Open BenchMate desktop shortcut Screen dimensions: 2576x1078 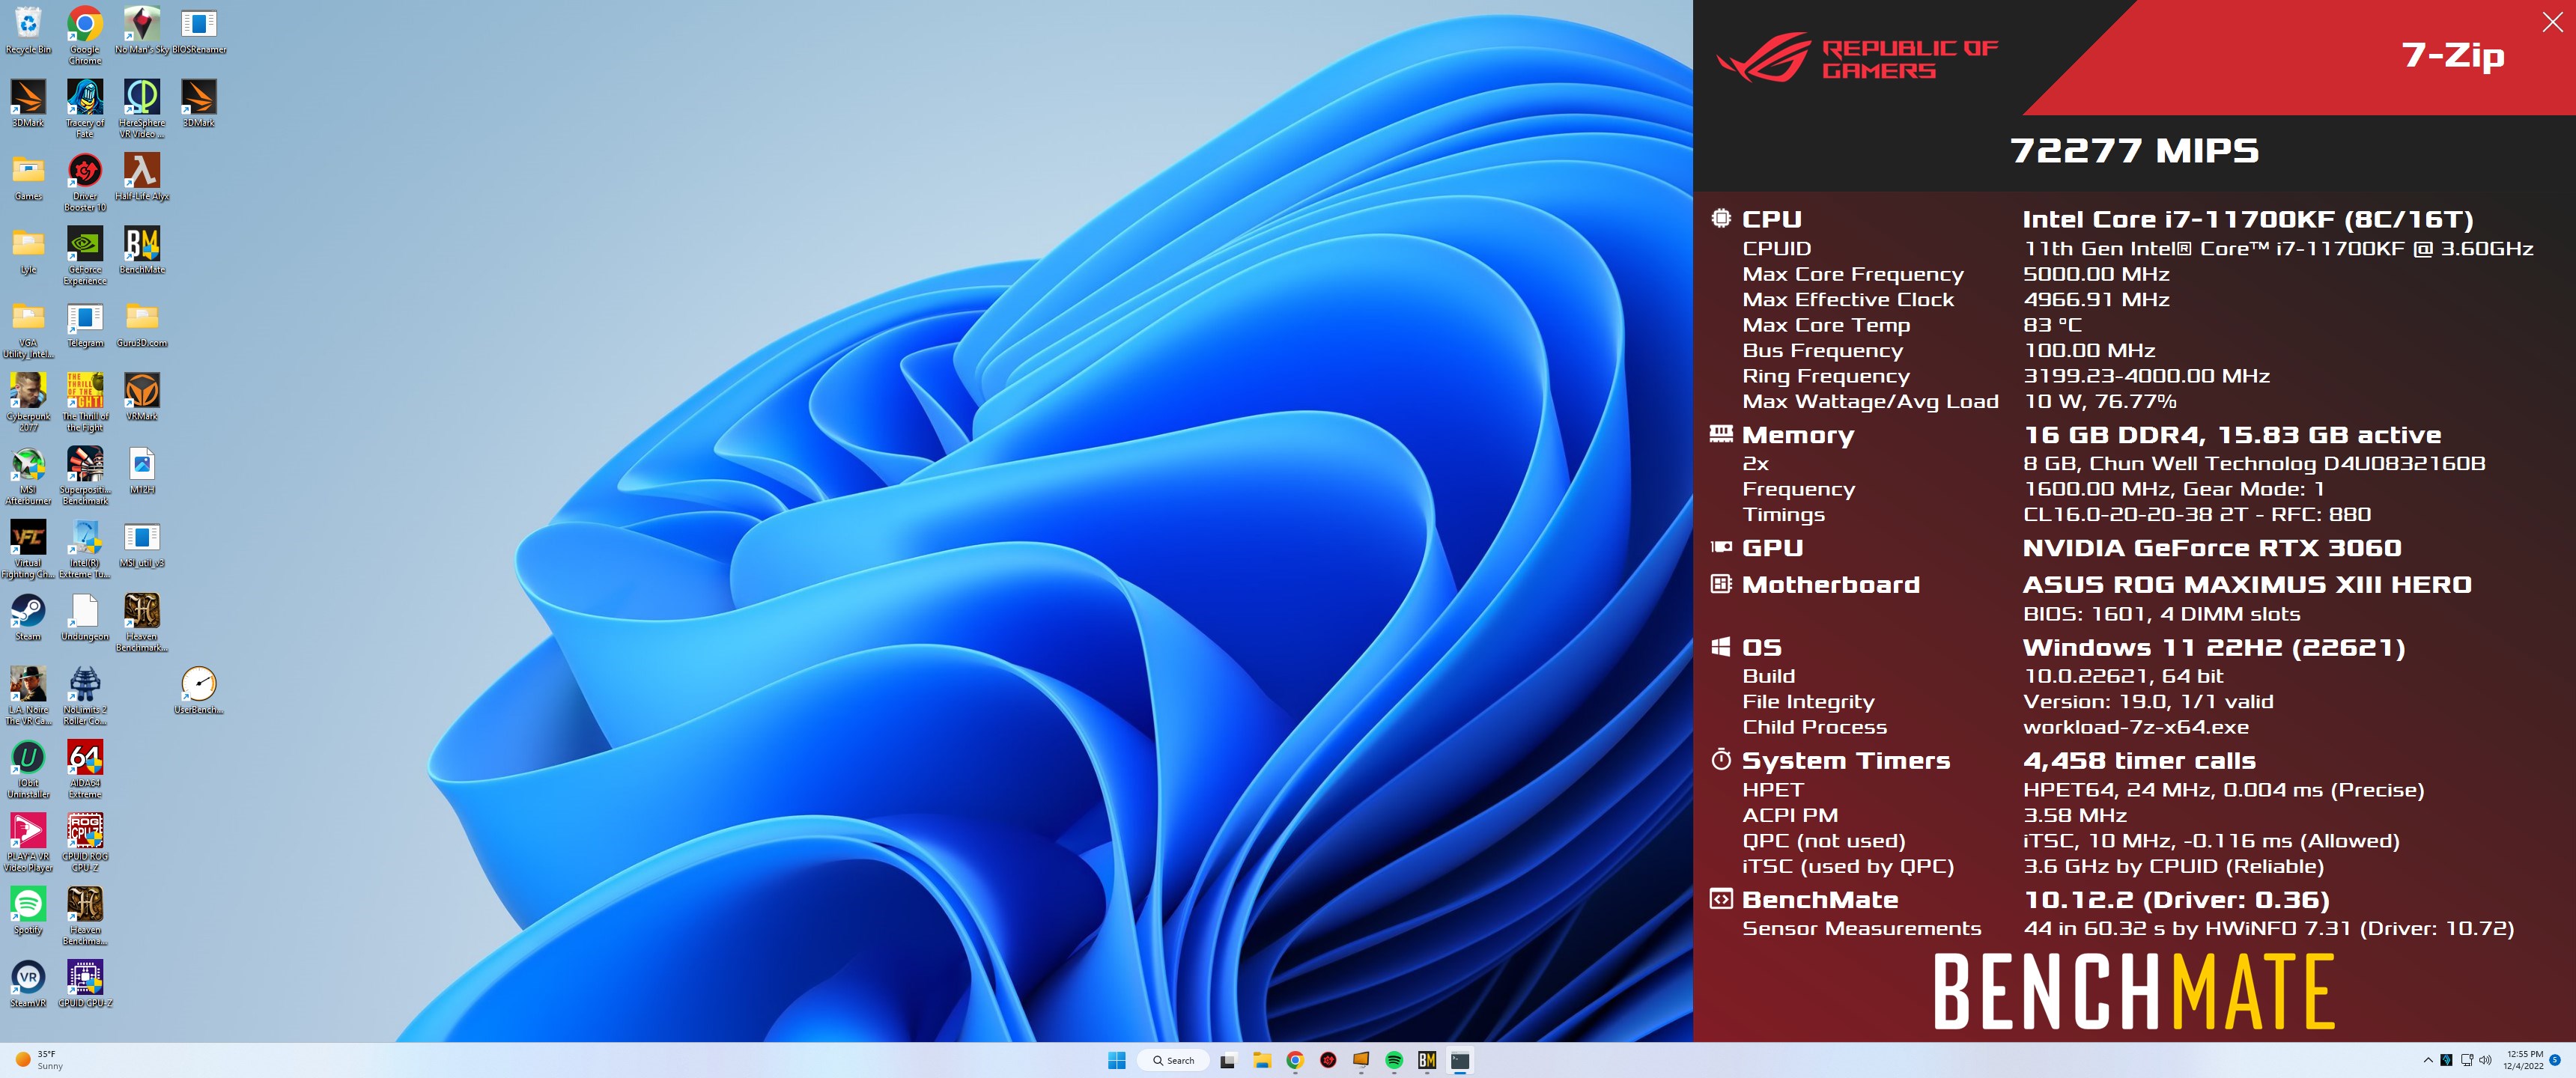(142, 250)
